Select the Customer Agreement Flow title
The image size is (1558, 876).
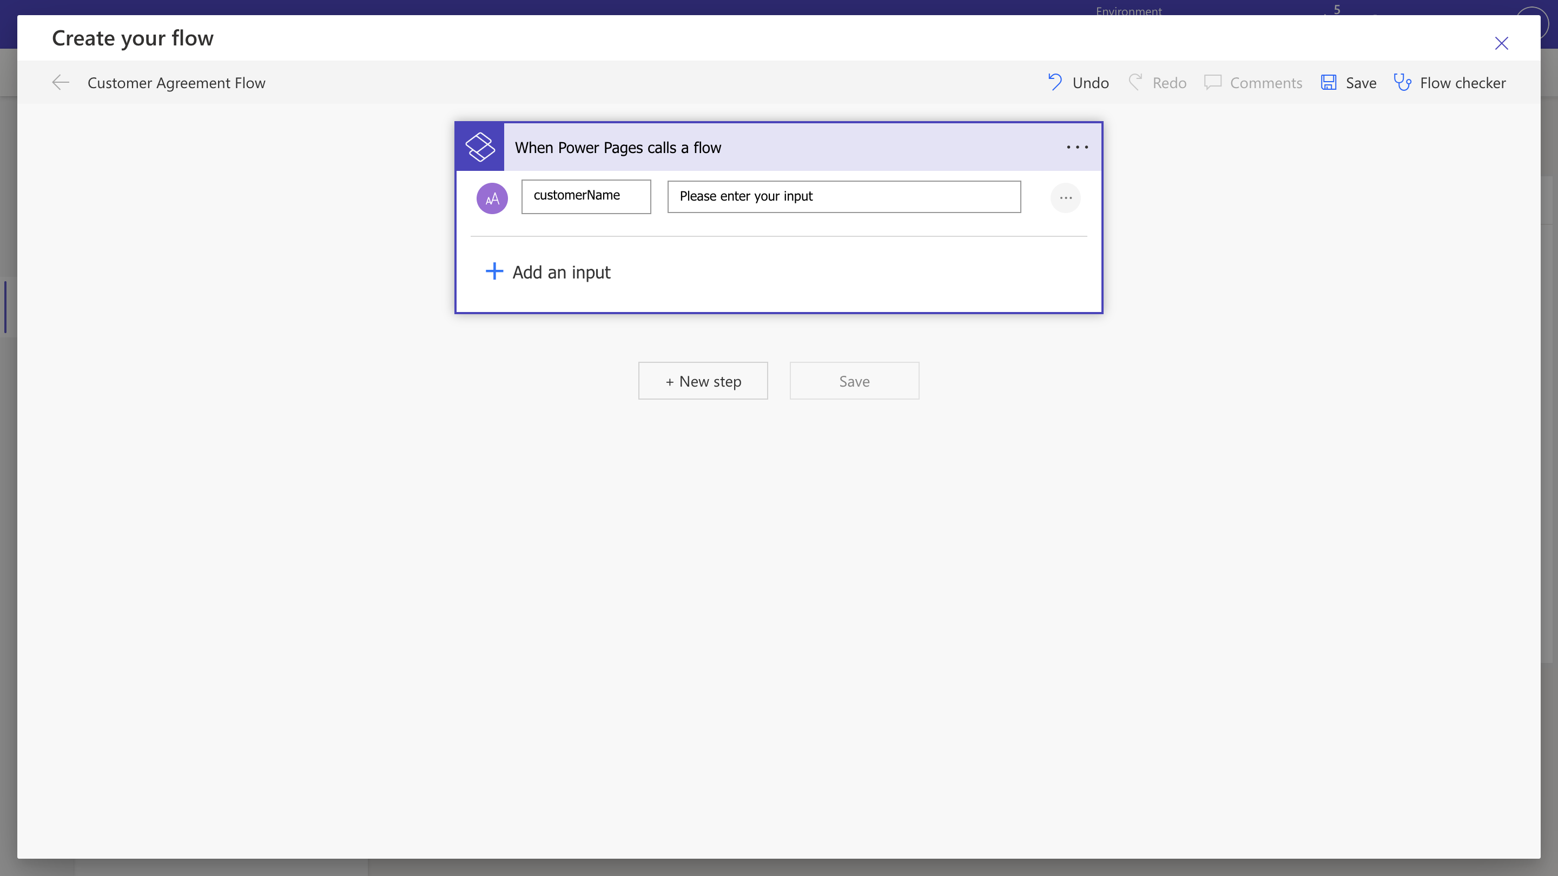(176, 83)
